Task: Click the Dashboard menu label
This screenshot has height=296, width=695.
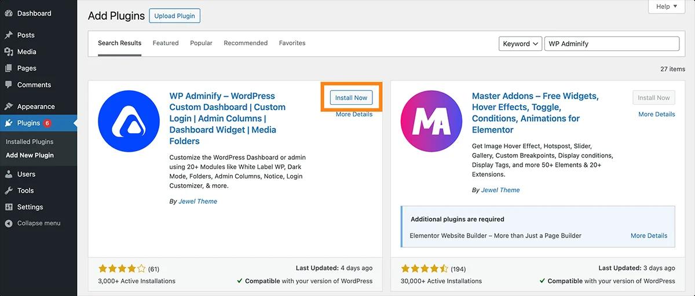Action: click(x=34, y=13)
